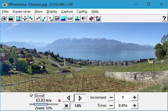This screenshot has width=168, height=111.
Task: Open the Display menu
Action: [52, 11]
